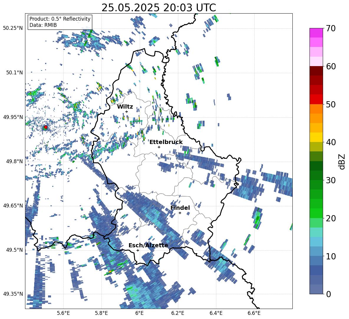This screenshot has width=349, height=319.
Task: Click the 5.6°E longitude label
Action: (63, 313)
